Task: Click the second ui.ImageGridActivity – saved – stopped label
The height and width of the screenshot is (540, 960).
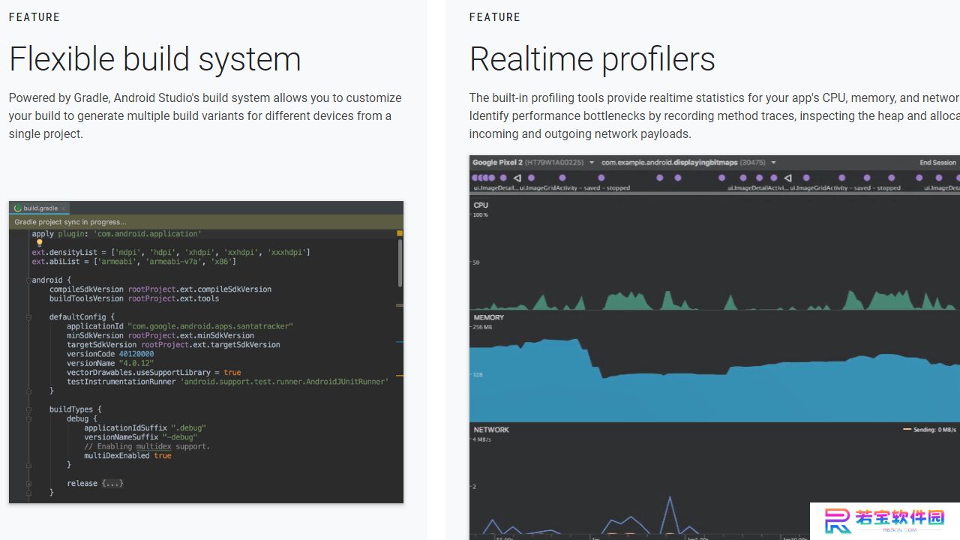Action: point(844,188)
